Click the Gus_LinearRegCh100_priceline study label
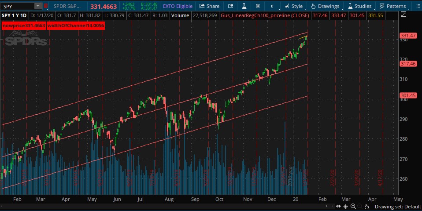The width and height of the screenshot is (422, 211). click(x=265, y=15)
